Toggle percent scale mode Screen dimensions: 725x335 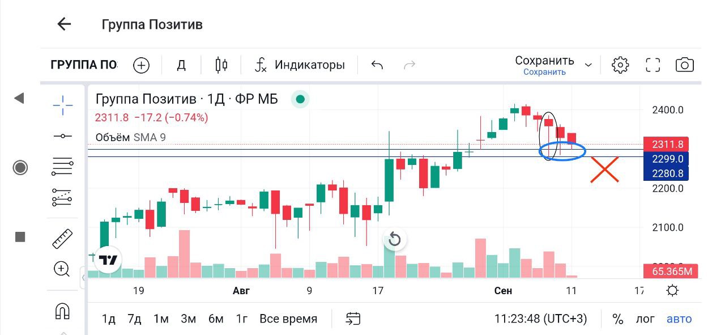tap(617, 319)
